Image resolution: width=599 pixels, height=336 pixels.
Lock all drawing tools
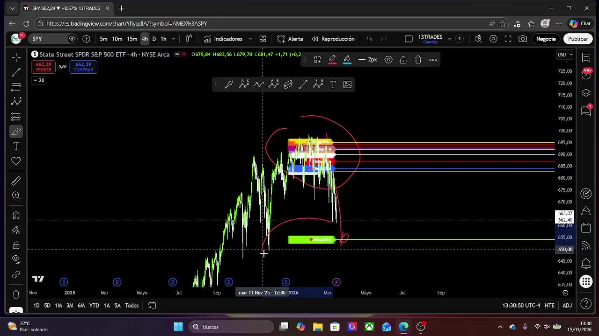[x=16, y=245]
